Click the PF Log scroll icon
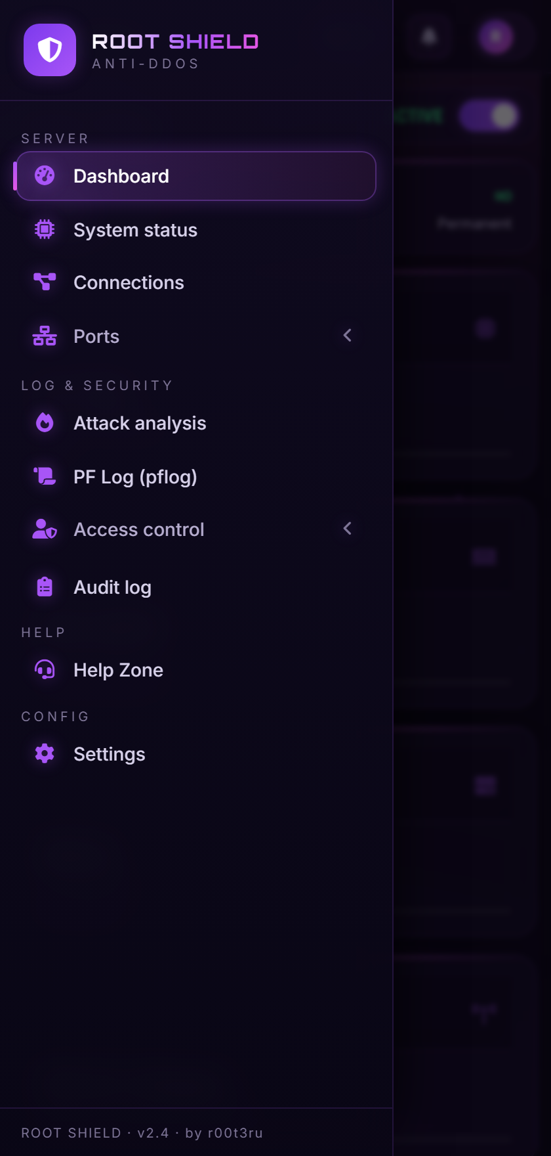Screen dimensions: 551x1156 (x=45, y=476)
